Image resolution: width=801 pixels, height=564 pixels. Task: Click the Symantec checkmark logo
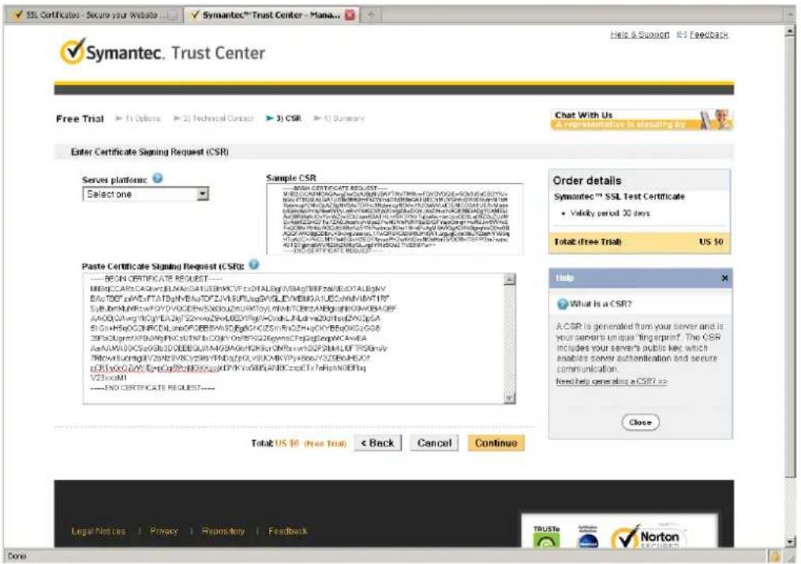tap(73, 50)
